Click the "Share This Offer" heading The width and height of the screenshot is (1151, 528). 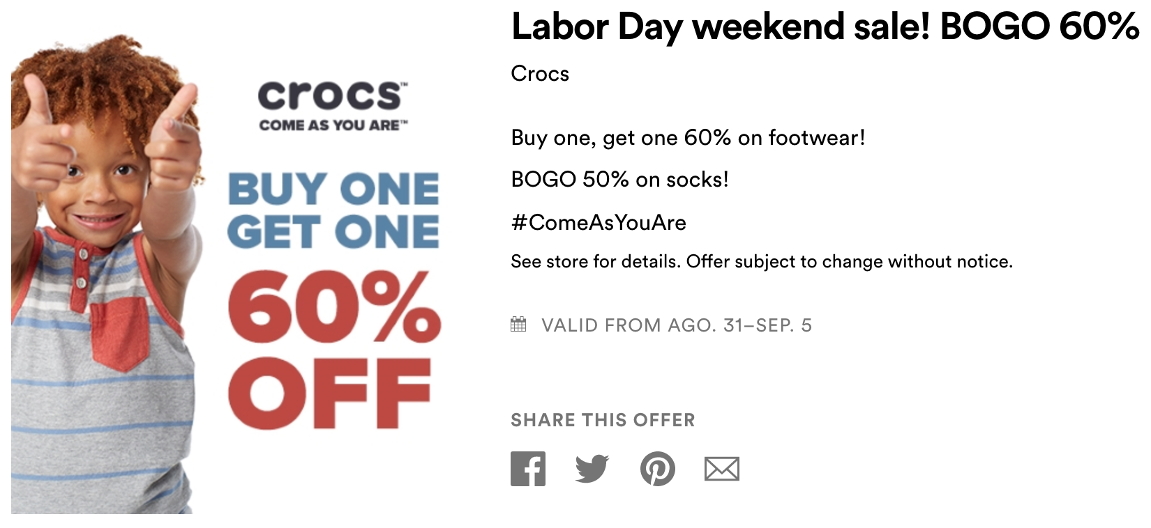[x=603, y=420]
